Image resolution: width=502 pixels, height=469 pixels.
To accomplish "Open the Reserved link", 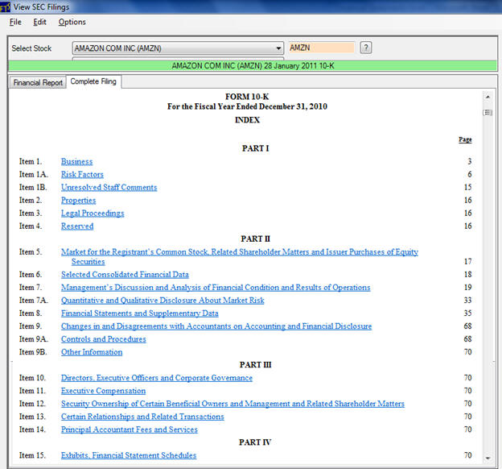I will click(x=77, y=226).
